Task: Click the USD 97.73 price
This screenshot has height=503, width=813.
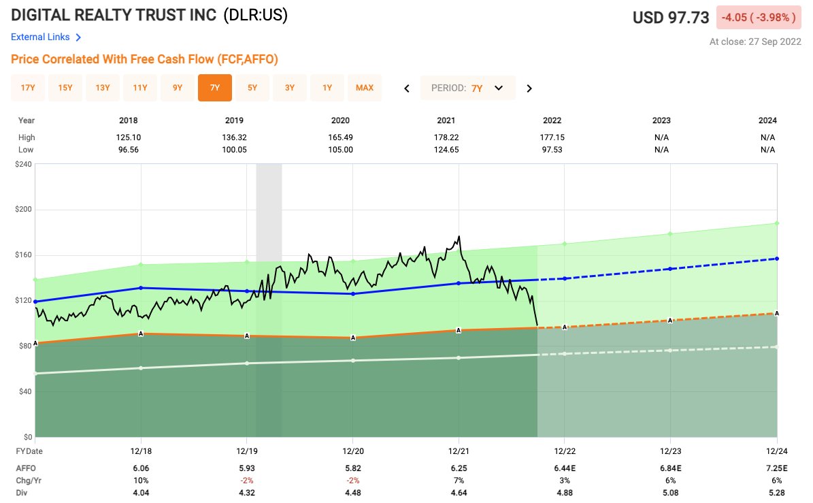Action: (670, 18)
